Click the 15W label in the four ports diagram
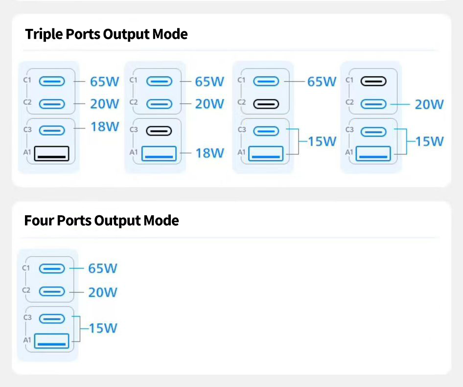Image resolution: width=463 pixels, height=387 pixels. [103, 328]
